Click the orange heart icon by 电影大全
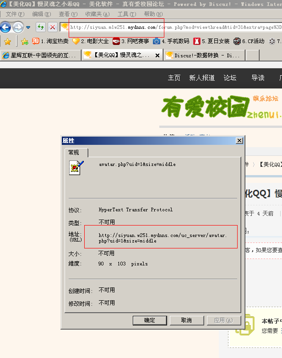The height and width of the screenshot is (358, 282). 76,41
